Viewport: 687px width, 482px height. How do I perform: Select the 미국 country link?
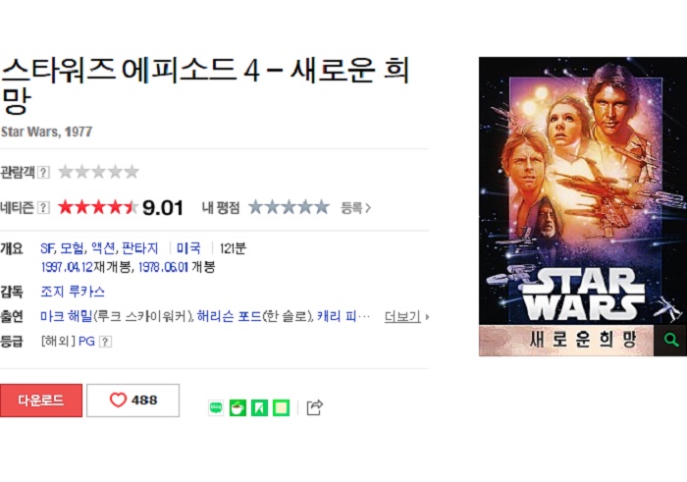click(x=188, y=248)
